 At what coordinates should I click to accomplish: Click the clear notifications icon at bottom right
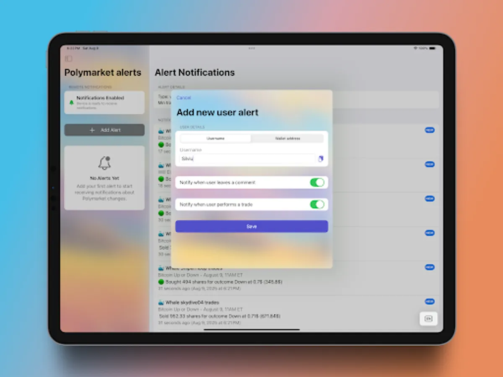pos(428,318)
